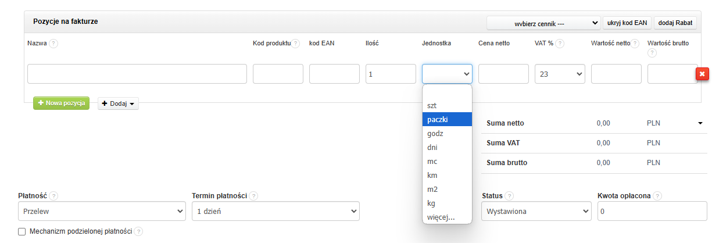The height and width of the screenshot is (243, 712).
Task: Click the Suma brutto 0,00 value
Action: pyautogui.click(x=603, y=163)
